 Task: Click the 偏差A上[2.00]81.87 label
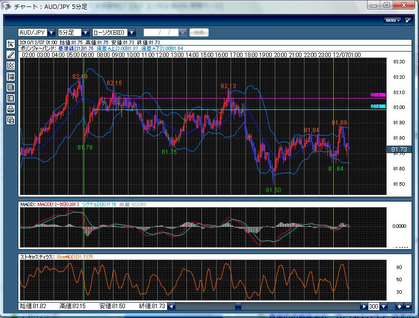coord(117,49)
